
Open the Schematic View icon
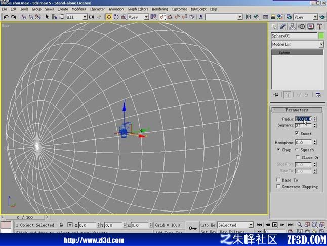click(x=273, y=17)
